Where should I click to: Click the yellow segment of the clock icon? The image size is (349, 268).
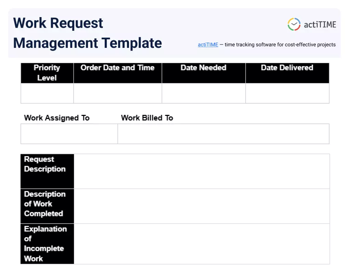(290, 20)
